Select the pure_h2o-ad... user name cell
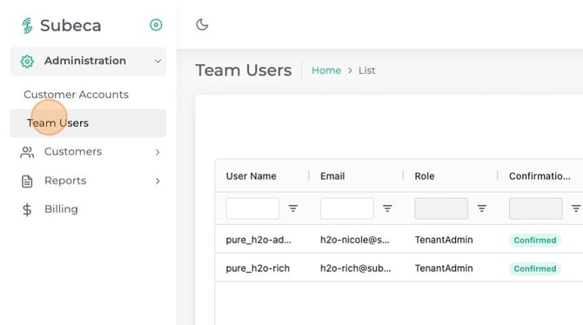The width and height of the screenshot is (583, 325). (258, 240)
